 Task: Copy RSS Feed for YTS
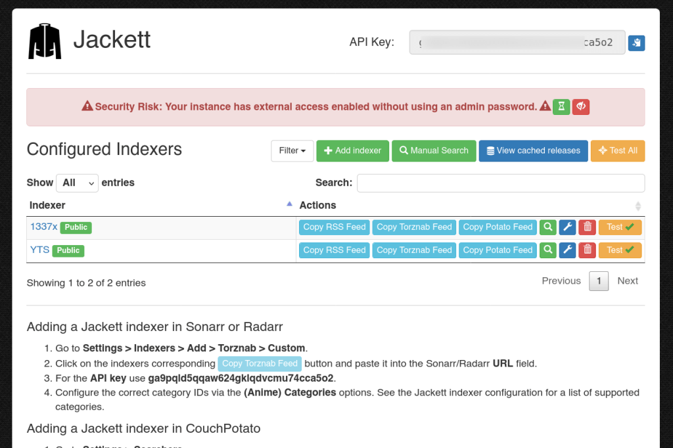[335, 250]
